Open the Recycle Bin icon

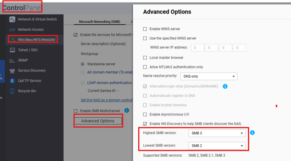click(12, 91)
